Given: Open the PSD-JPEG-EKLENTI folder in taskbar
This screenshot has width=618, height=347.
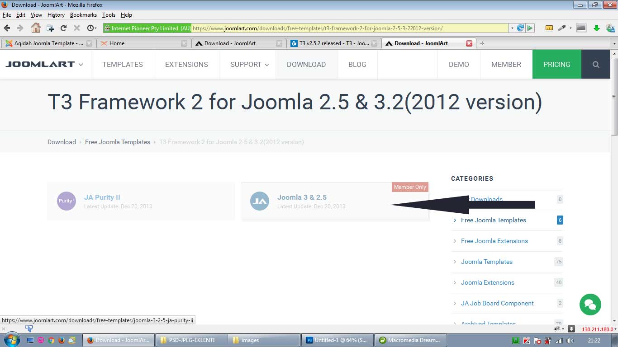Looking at the screenshot, I should coord(191,340).
